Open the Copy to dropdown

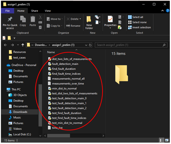pos(55,26)
